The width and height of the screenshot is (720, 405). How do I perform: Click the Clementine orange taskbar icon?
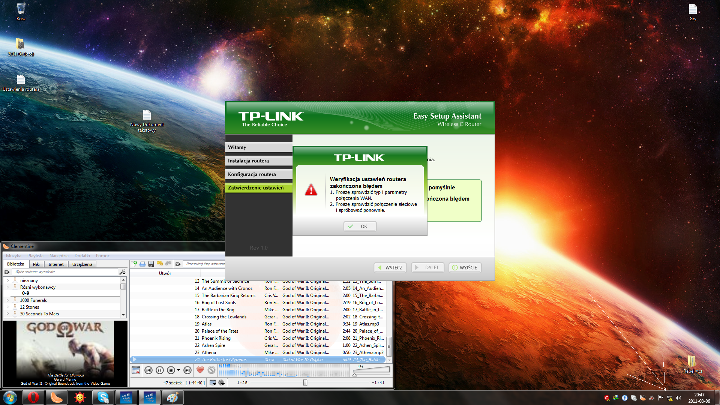tap(56, 397)
